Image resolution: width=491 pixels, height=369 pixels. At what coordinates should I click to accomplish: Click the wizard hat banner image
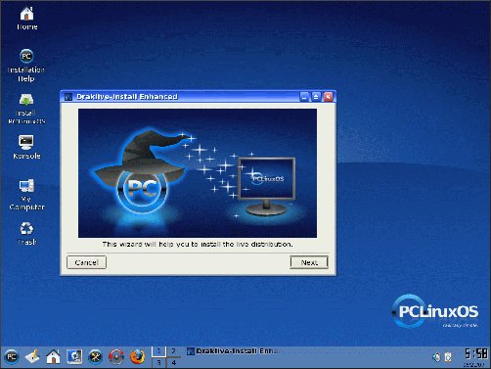coord(198,173)
